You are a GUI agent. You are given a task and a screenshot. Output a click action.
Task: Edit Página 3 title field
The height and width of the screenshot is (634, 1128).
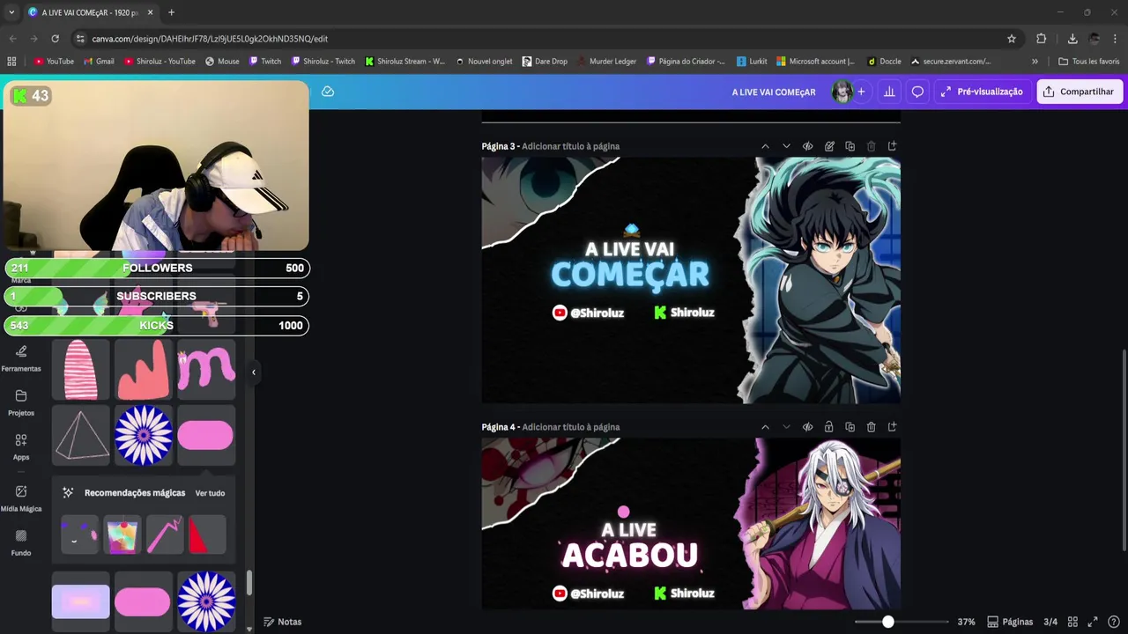570,146
